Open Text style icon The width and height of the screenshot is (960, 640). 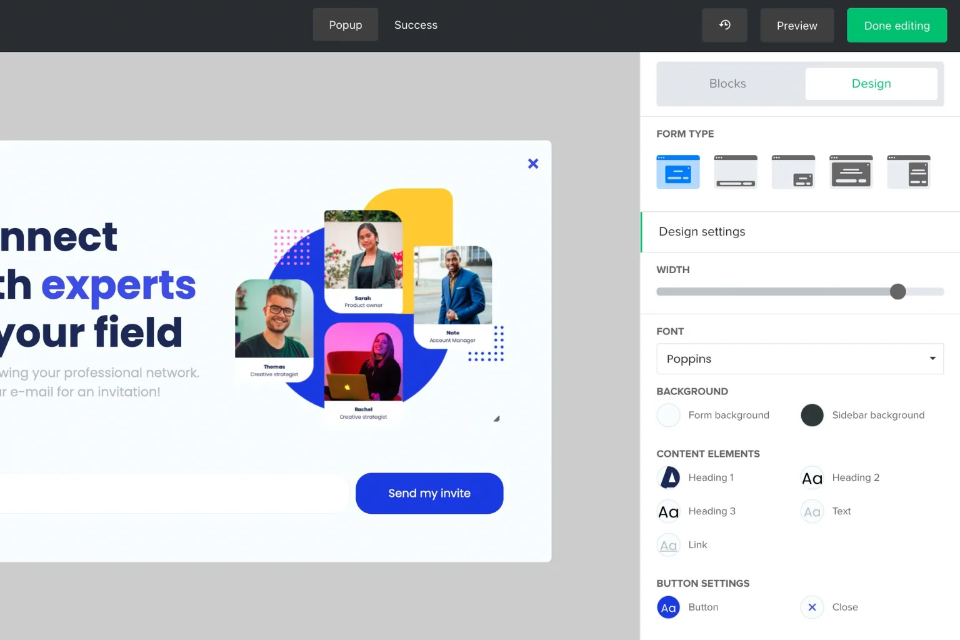(x=812, y=511)
